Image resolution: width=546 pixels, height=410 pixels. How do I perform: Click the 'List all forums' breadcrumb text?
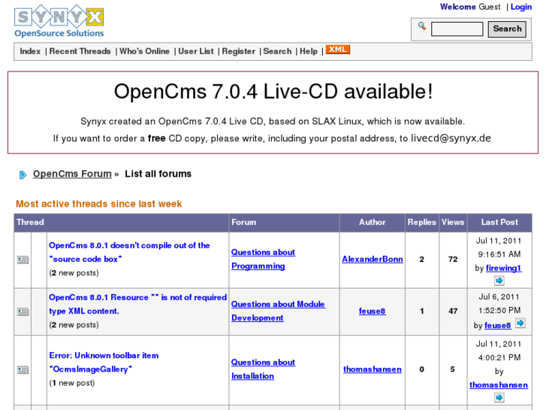158,174
